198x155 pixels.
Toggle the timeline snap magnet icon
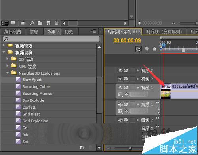[139, 49]
